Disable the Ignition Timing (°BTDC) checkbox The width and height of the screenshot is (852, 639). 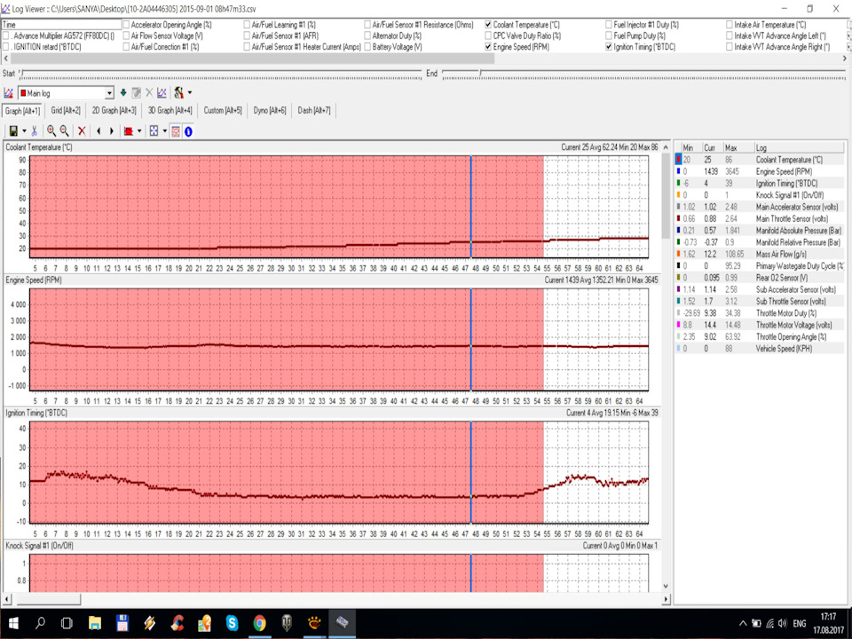pos(609,46)
